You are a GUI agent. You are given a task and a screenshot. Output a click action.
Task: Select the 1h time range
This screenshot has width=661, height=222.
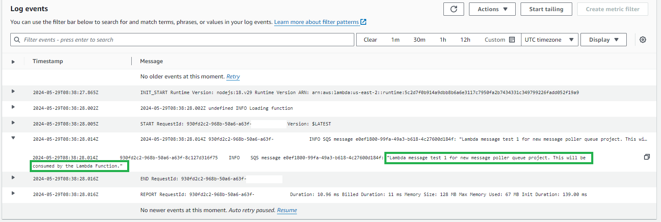click(x=443, y=40)
